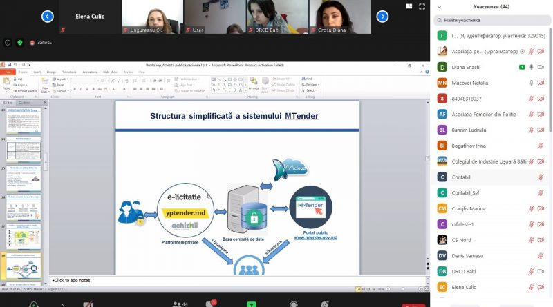Screen dimensions: 553x307
Task: Switch to the Transitions ribbon tab
Action: click(x=69, y=72)
